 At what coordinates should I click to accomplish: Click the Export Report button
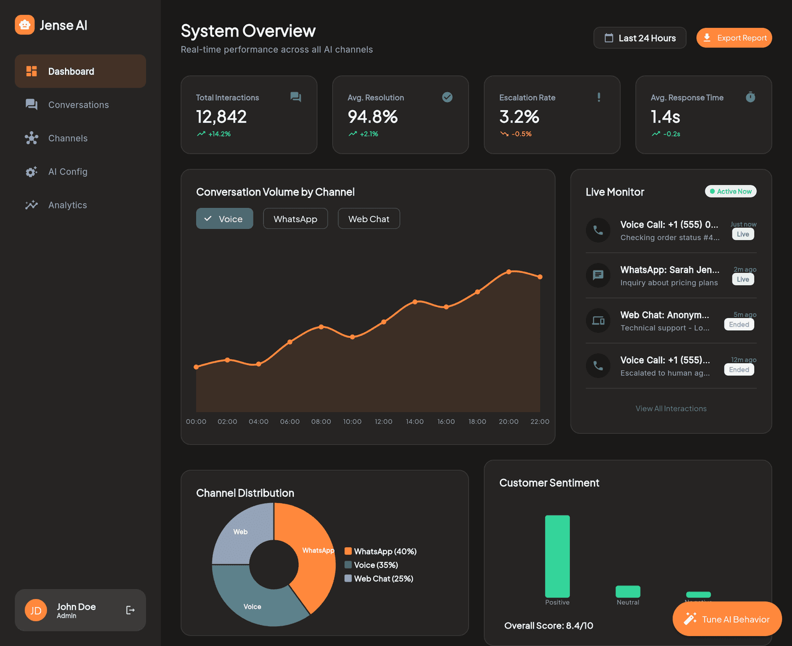click(x=734, y=38)
